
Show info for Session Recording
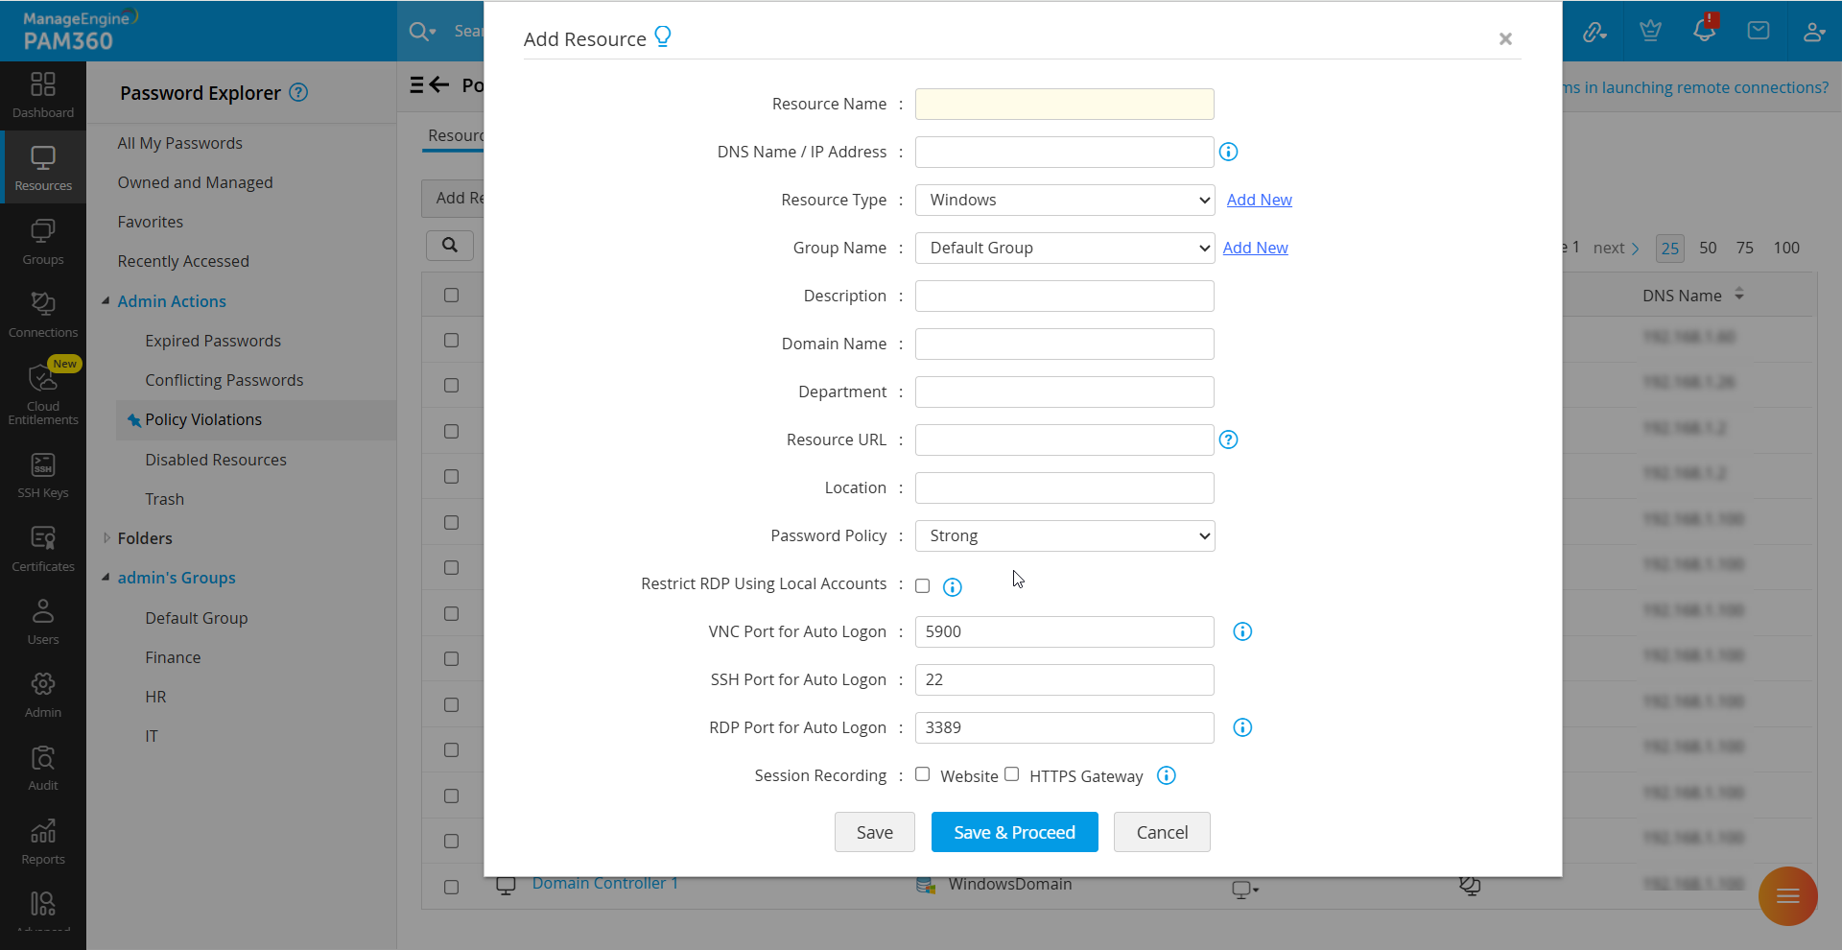click(x=1167, y=775)
